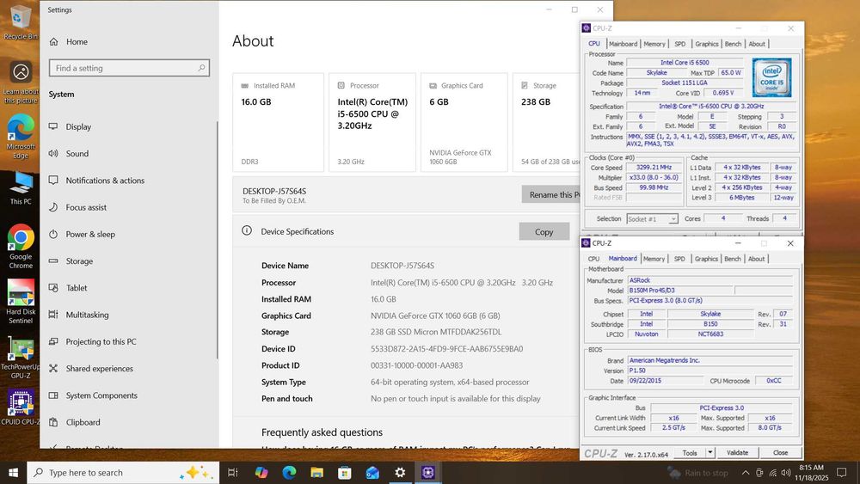Open Graphics tab in upper CPU-Z window
The height and width of the screenshot is (484, 860).
(706, 44)
